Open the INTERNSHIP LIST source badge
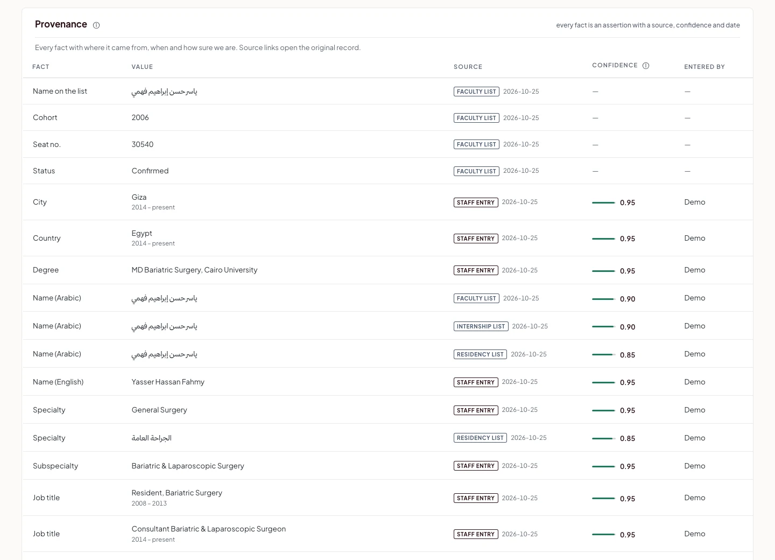This screenshot has width=775, height=560. (x=481, y=326)
